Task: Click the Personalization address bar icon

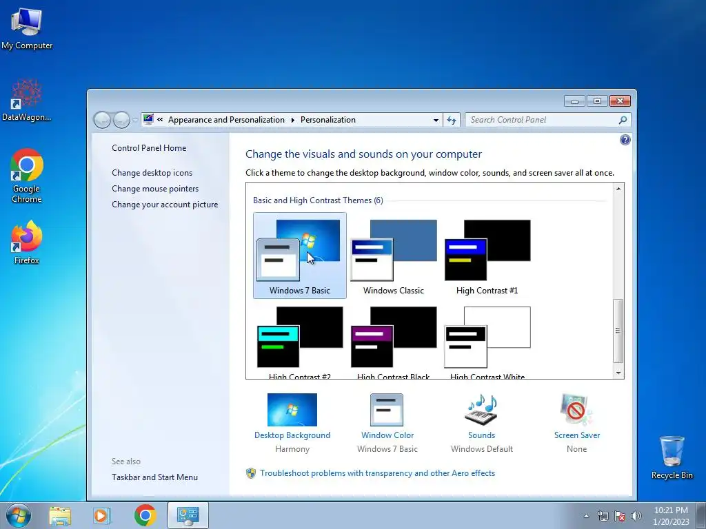Action: tap(148, 120)
